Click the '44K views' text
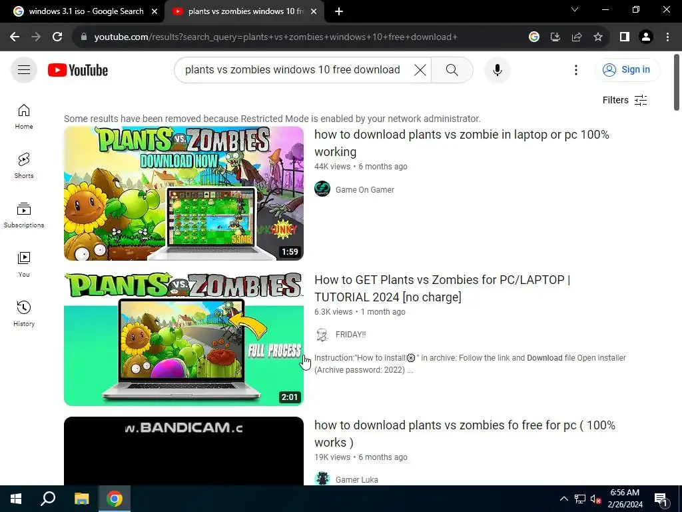Image resolution: width=682 pixels, height=512 pixels. pos(332,166)
